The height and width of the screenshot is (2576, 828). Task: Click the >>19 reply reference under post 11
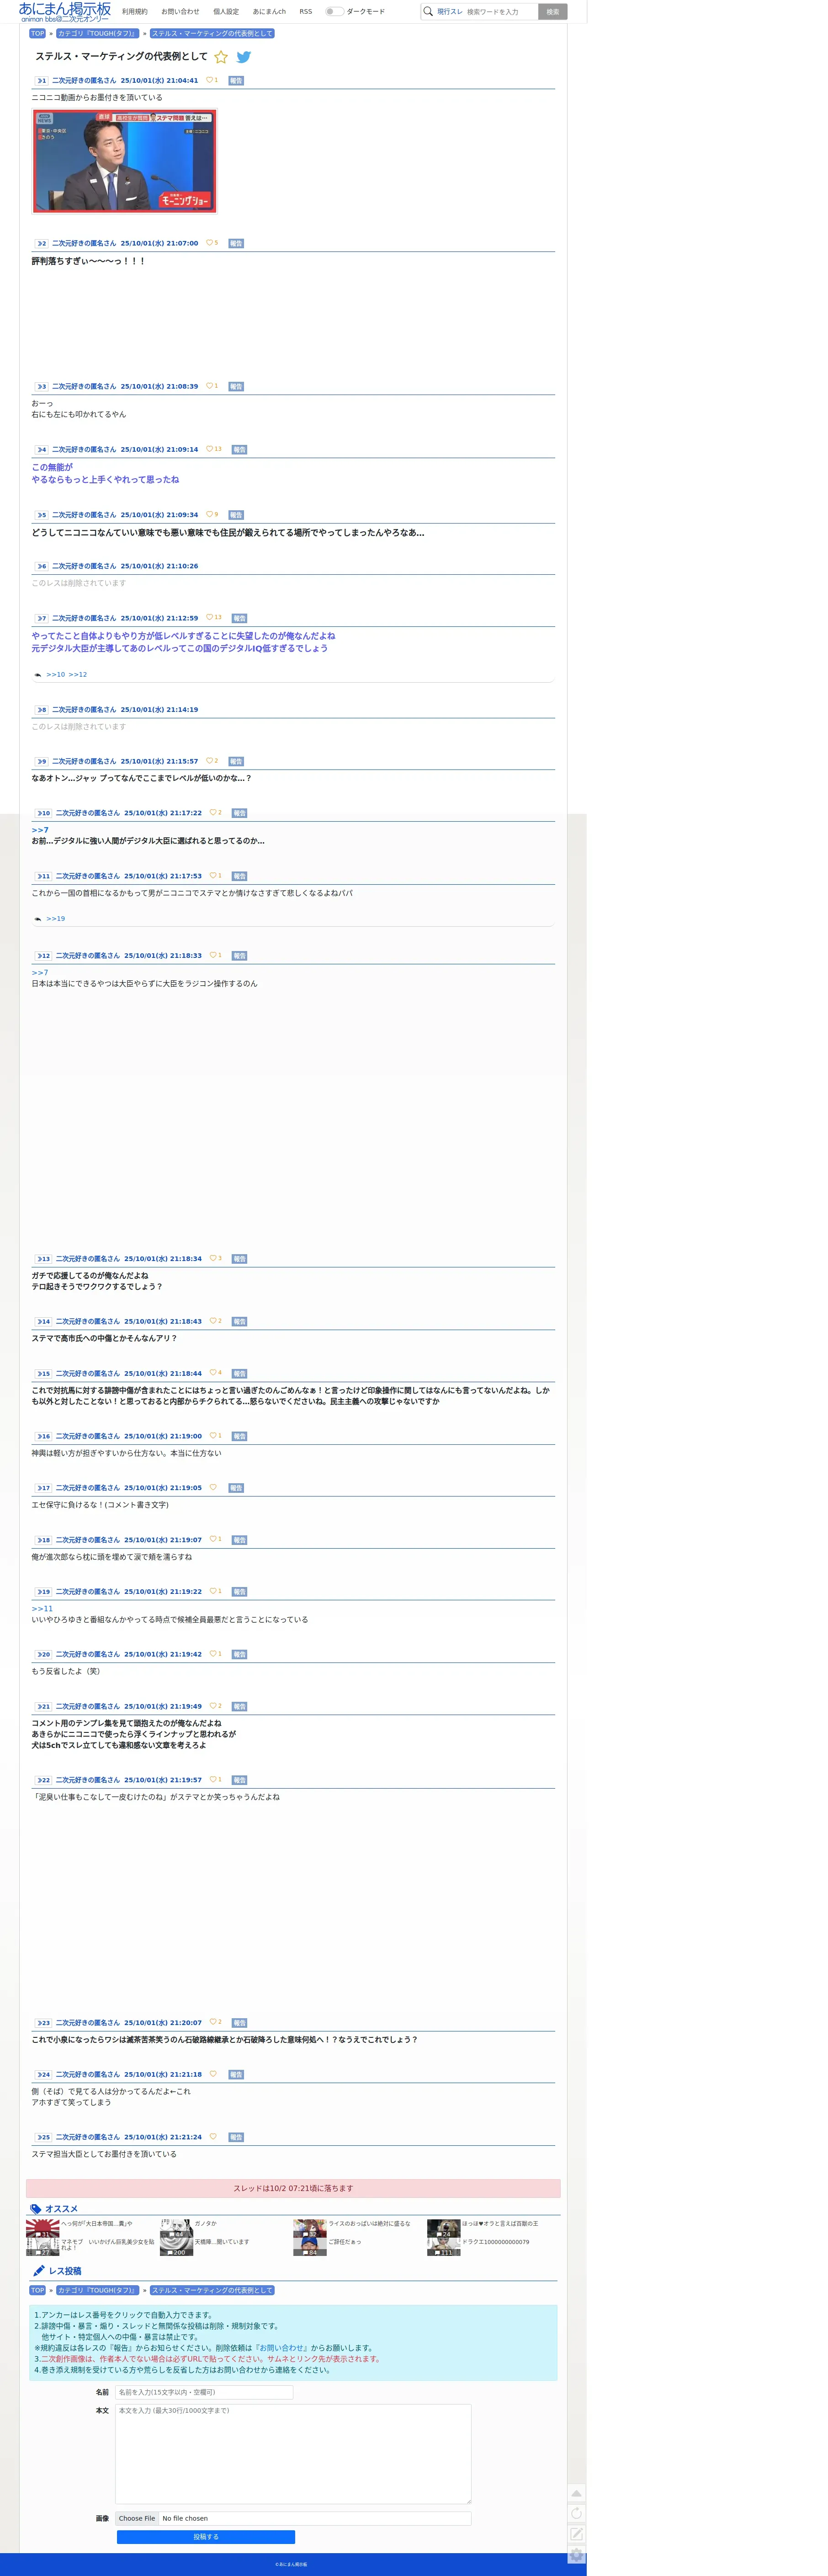[56, 918]
